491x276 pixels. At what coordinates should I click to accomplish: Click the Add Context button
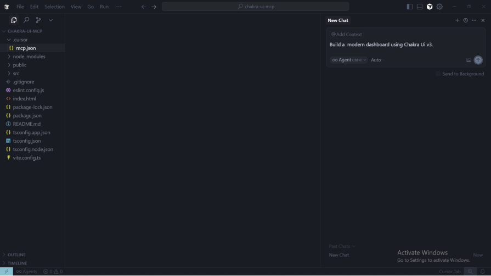(x=347, y=34)
